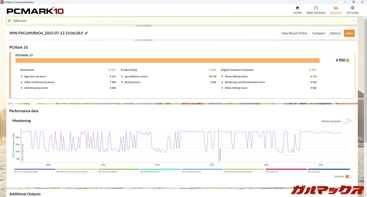Viewport: 367px width, 197px height.
Task: Click the Productivity score 7 447
Action: tap(212, 70)
